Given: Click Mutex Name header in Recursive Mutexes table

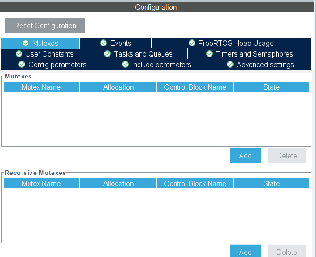Looking at the screenshot, I should tap(41, 183).
